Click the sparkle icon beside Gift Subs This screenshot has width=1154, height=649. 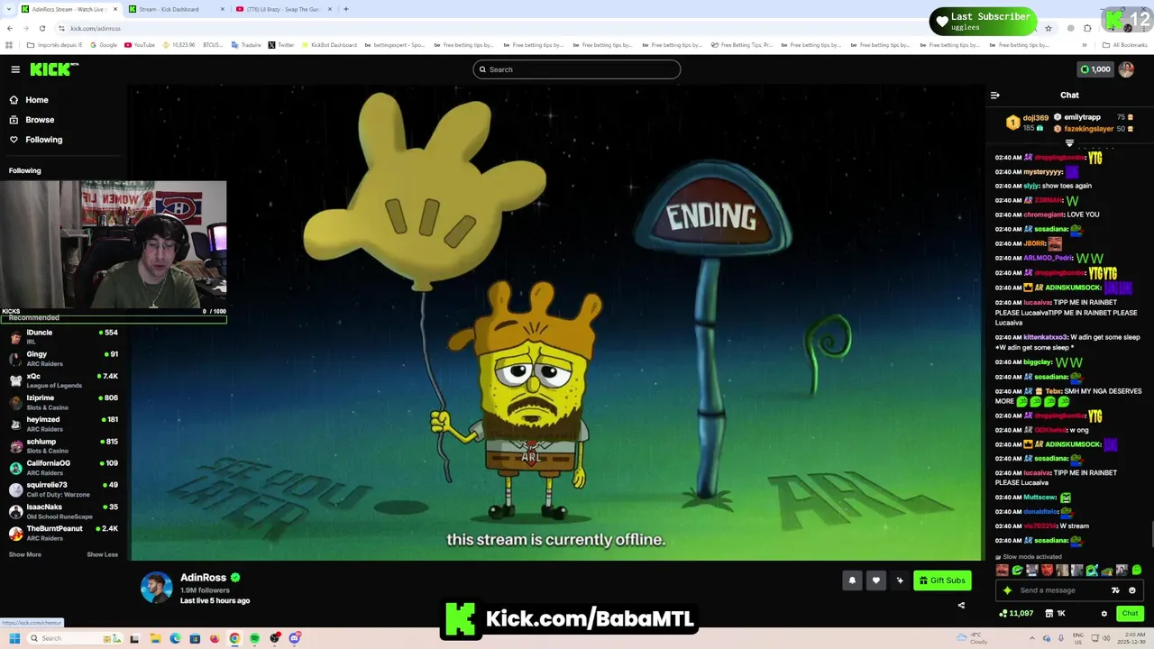[x=900, y=580]
